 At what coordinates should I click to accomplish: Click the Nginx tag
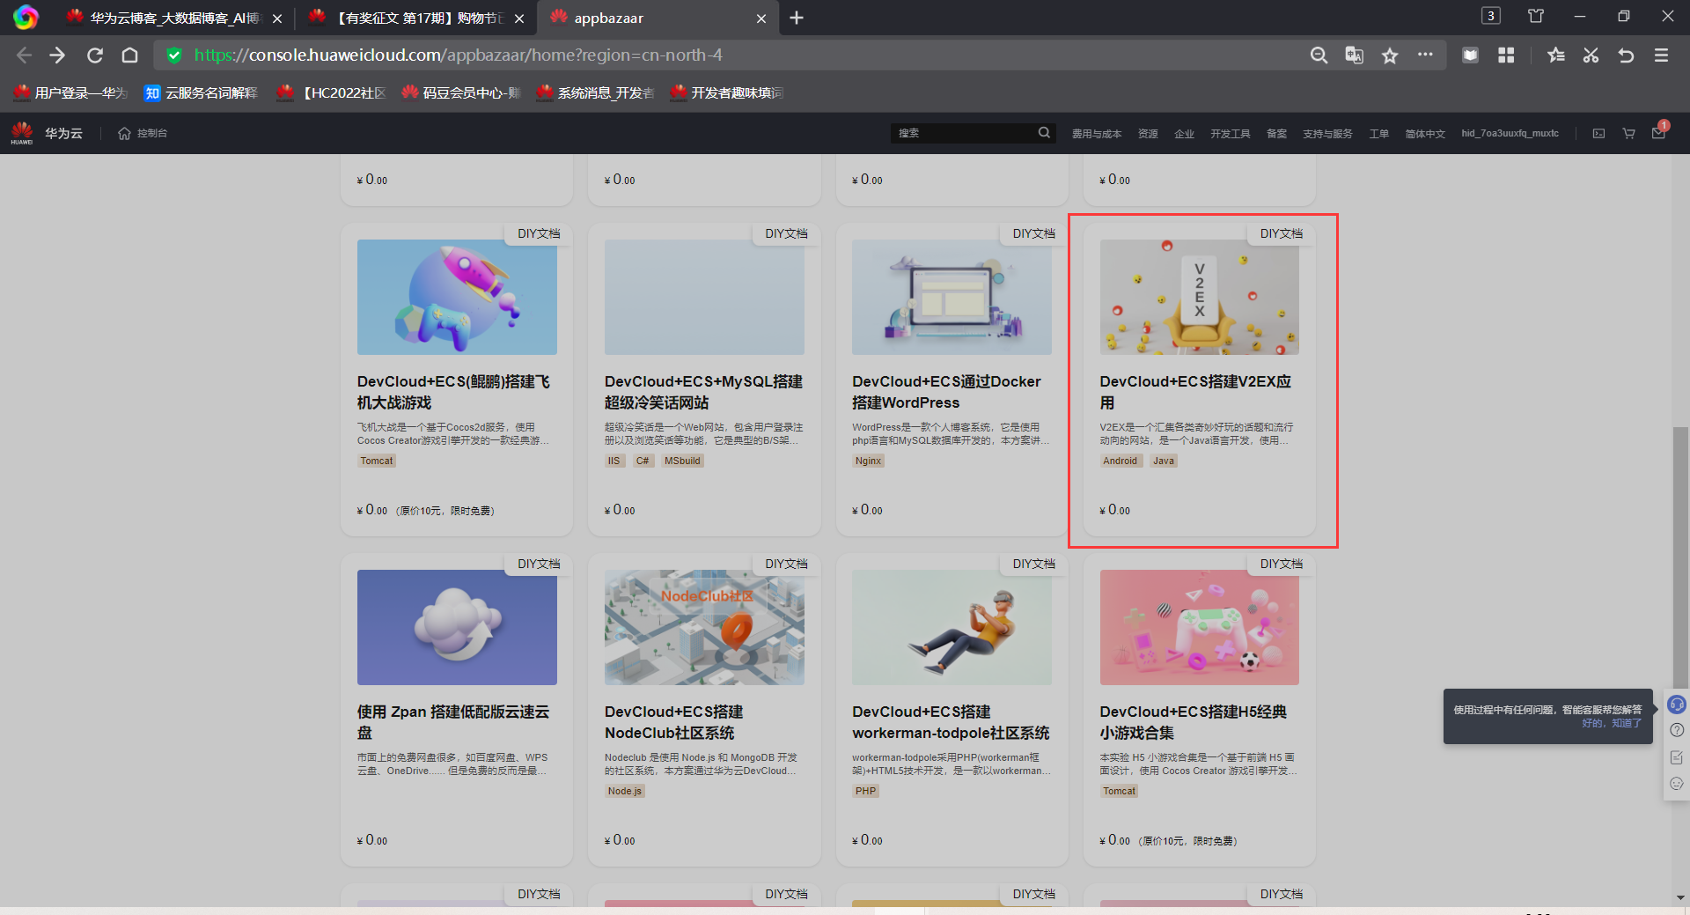coord(868,461)
